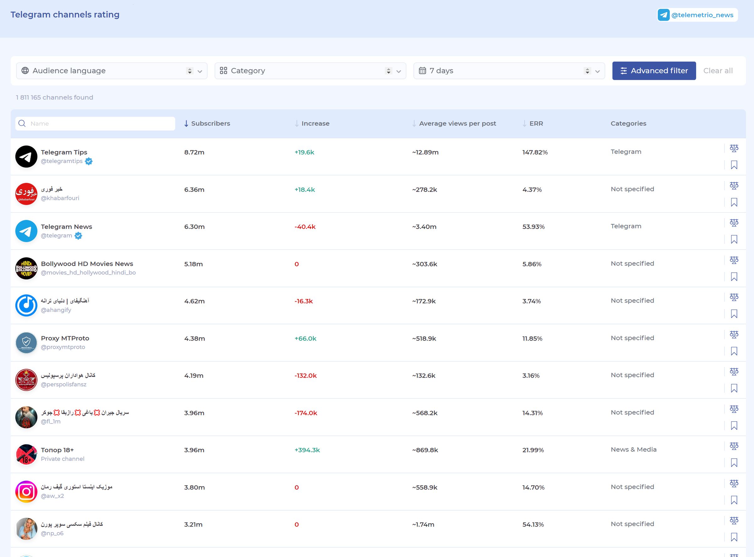Open the Proxy MTProto channel page
This screenshot has height=557, width=754.
[x=65, y=338]
